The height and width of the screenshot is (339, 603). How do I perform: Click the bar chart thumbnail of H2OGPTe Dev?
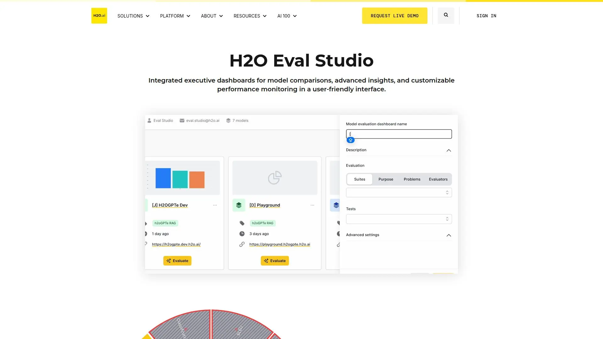[x=182, y=178]
